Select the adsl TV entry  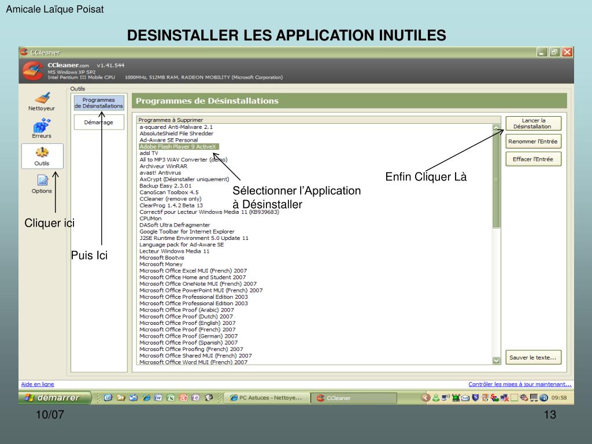149,153
